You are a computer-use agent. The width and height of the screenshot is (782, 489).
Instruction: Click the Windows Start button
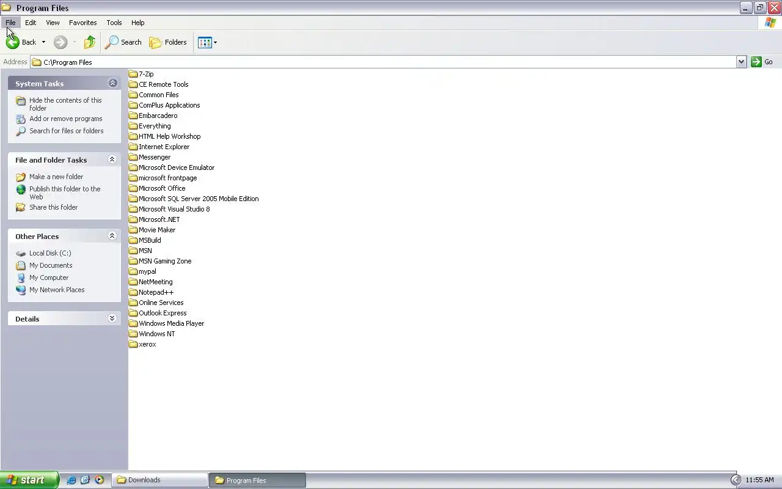coord(29,480)
